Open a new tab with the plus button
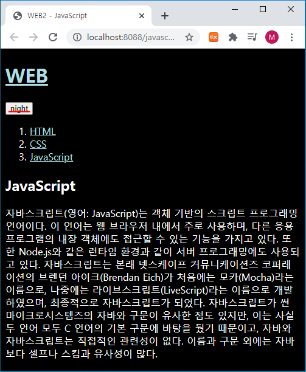 click(165, 16)
